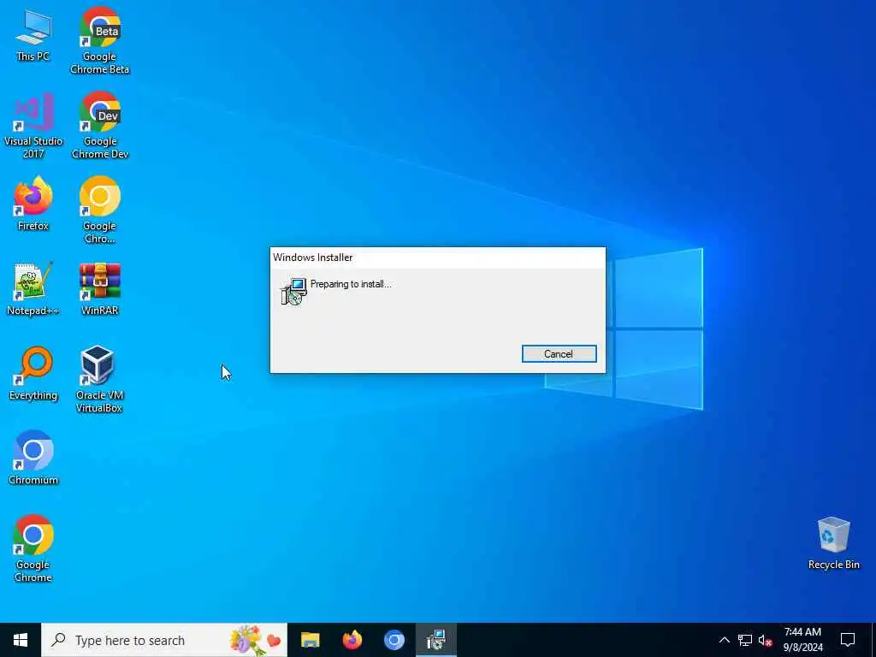Open network status tray icon
Viewport: 876px width, 657px height.
click(x=745, y=640)
